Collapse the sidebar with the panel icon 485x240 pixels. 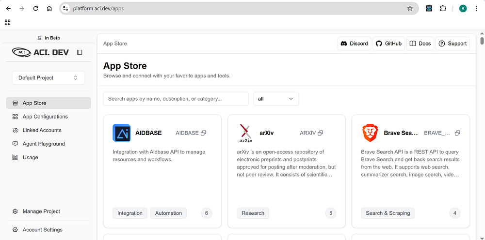pos(80,52)
